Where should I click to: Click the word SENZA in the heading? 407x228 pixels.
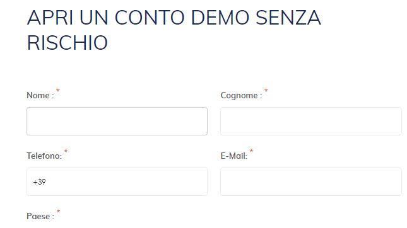coord(288,18)
